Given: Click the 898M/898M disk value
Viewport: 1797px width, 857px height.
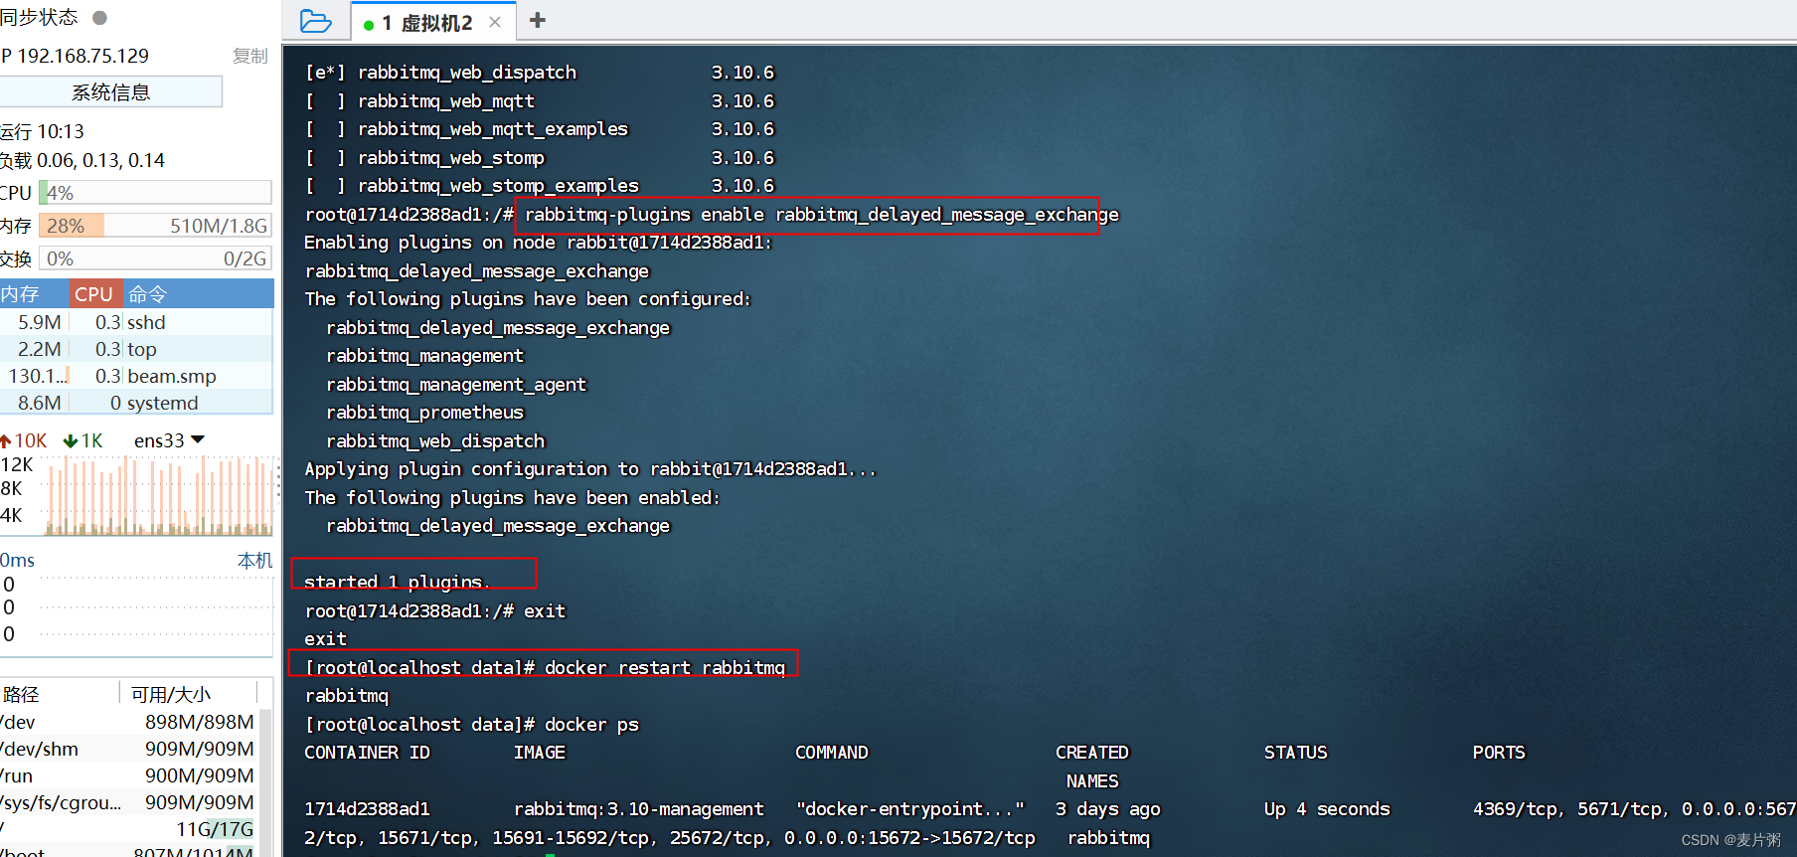Looking at the screenshot, I should click(200, 722).
